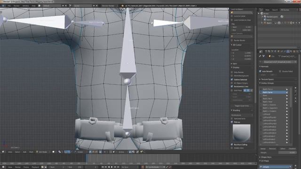Open the World properties tab icon
The width and height of the screenshot is (301, 169).
point(275,51)
